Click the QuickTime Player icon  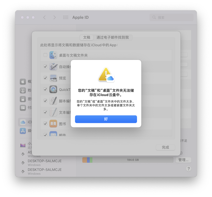[x=53, y=89]
